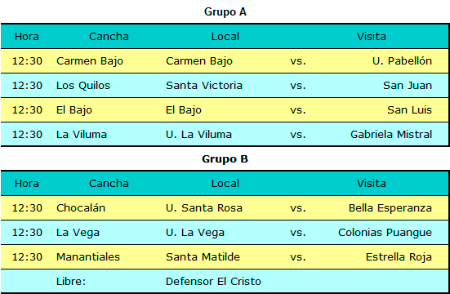Click Estrella Roja visiting team

(399, 257)
